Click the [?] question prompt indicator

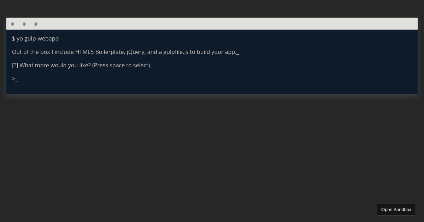point(16,65)
